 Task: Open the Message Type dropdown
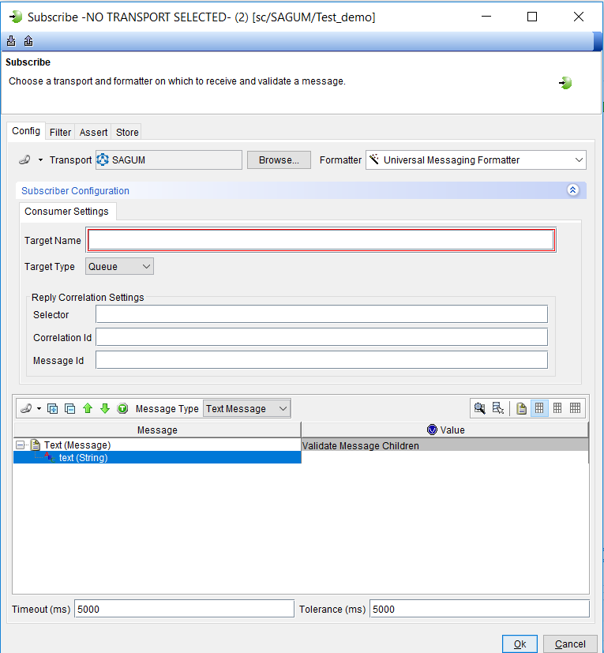coord(247,408)
